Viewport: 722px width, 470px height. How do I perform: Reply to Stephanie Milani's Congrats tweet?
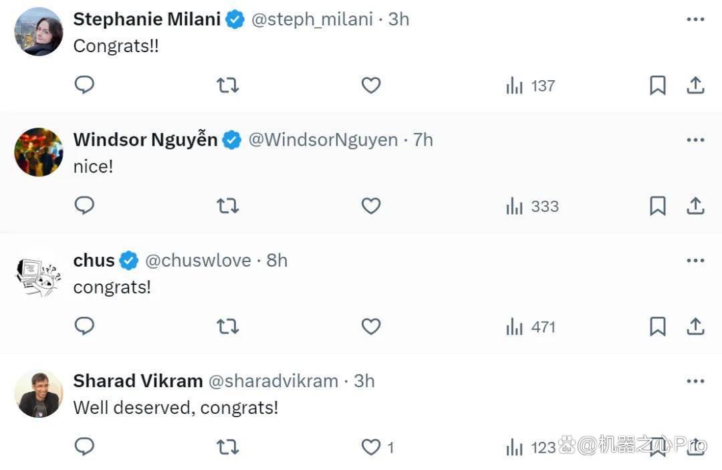click(84, 85)
